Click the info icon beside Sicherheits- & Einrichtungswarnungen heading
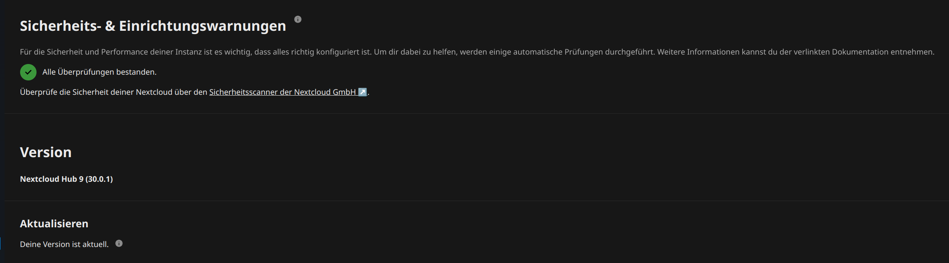Viewport: 949px width, 263px height. pyautogui.click(x=298, y=19)
